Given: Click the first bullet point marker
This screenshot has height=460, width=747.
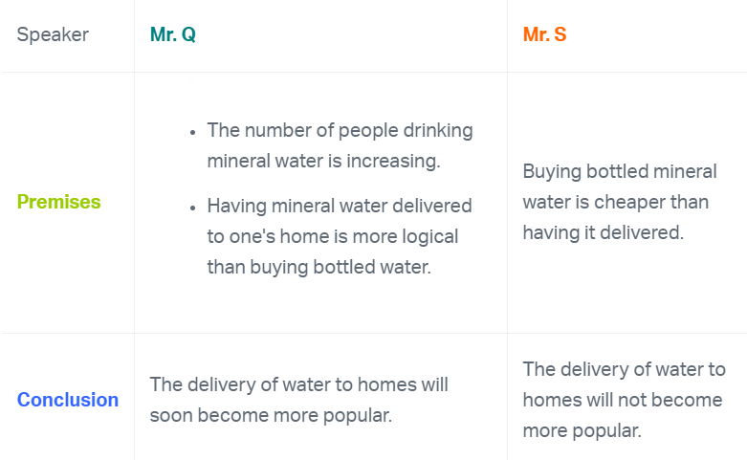Looking at the screenshot, I should [193, 131].
